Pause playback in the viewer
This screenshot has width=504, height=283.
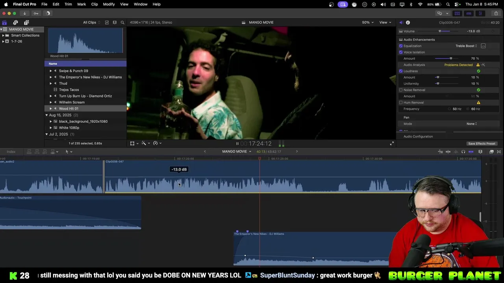(237, 143)
